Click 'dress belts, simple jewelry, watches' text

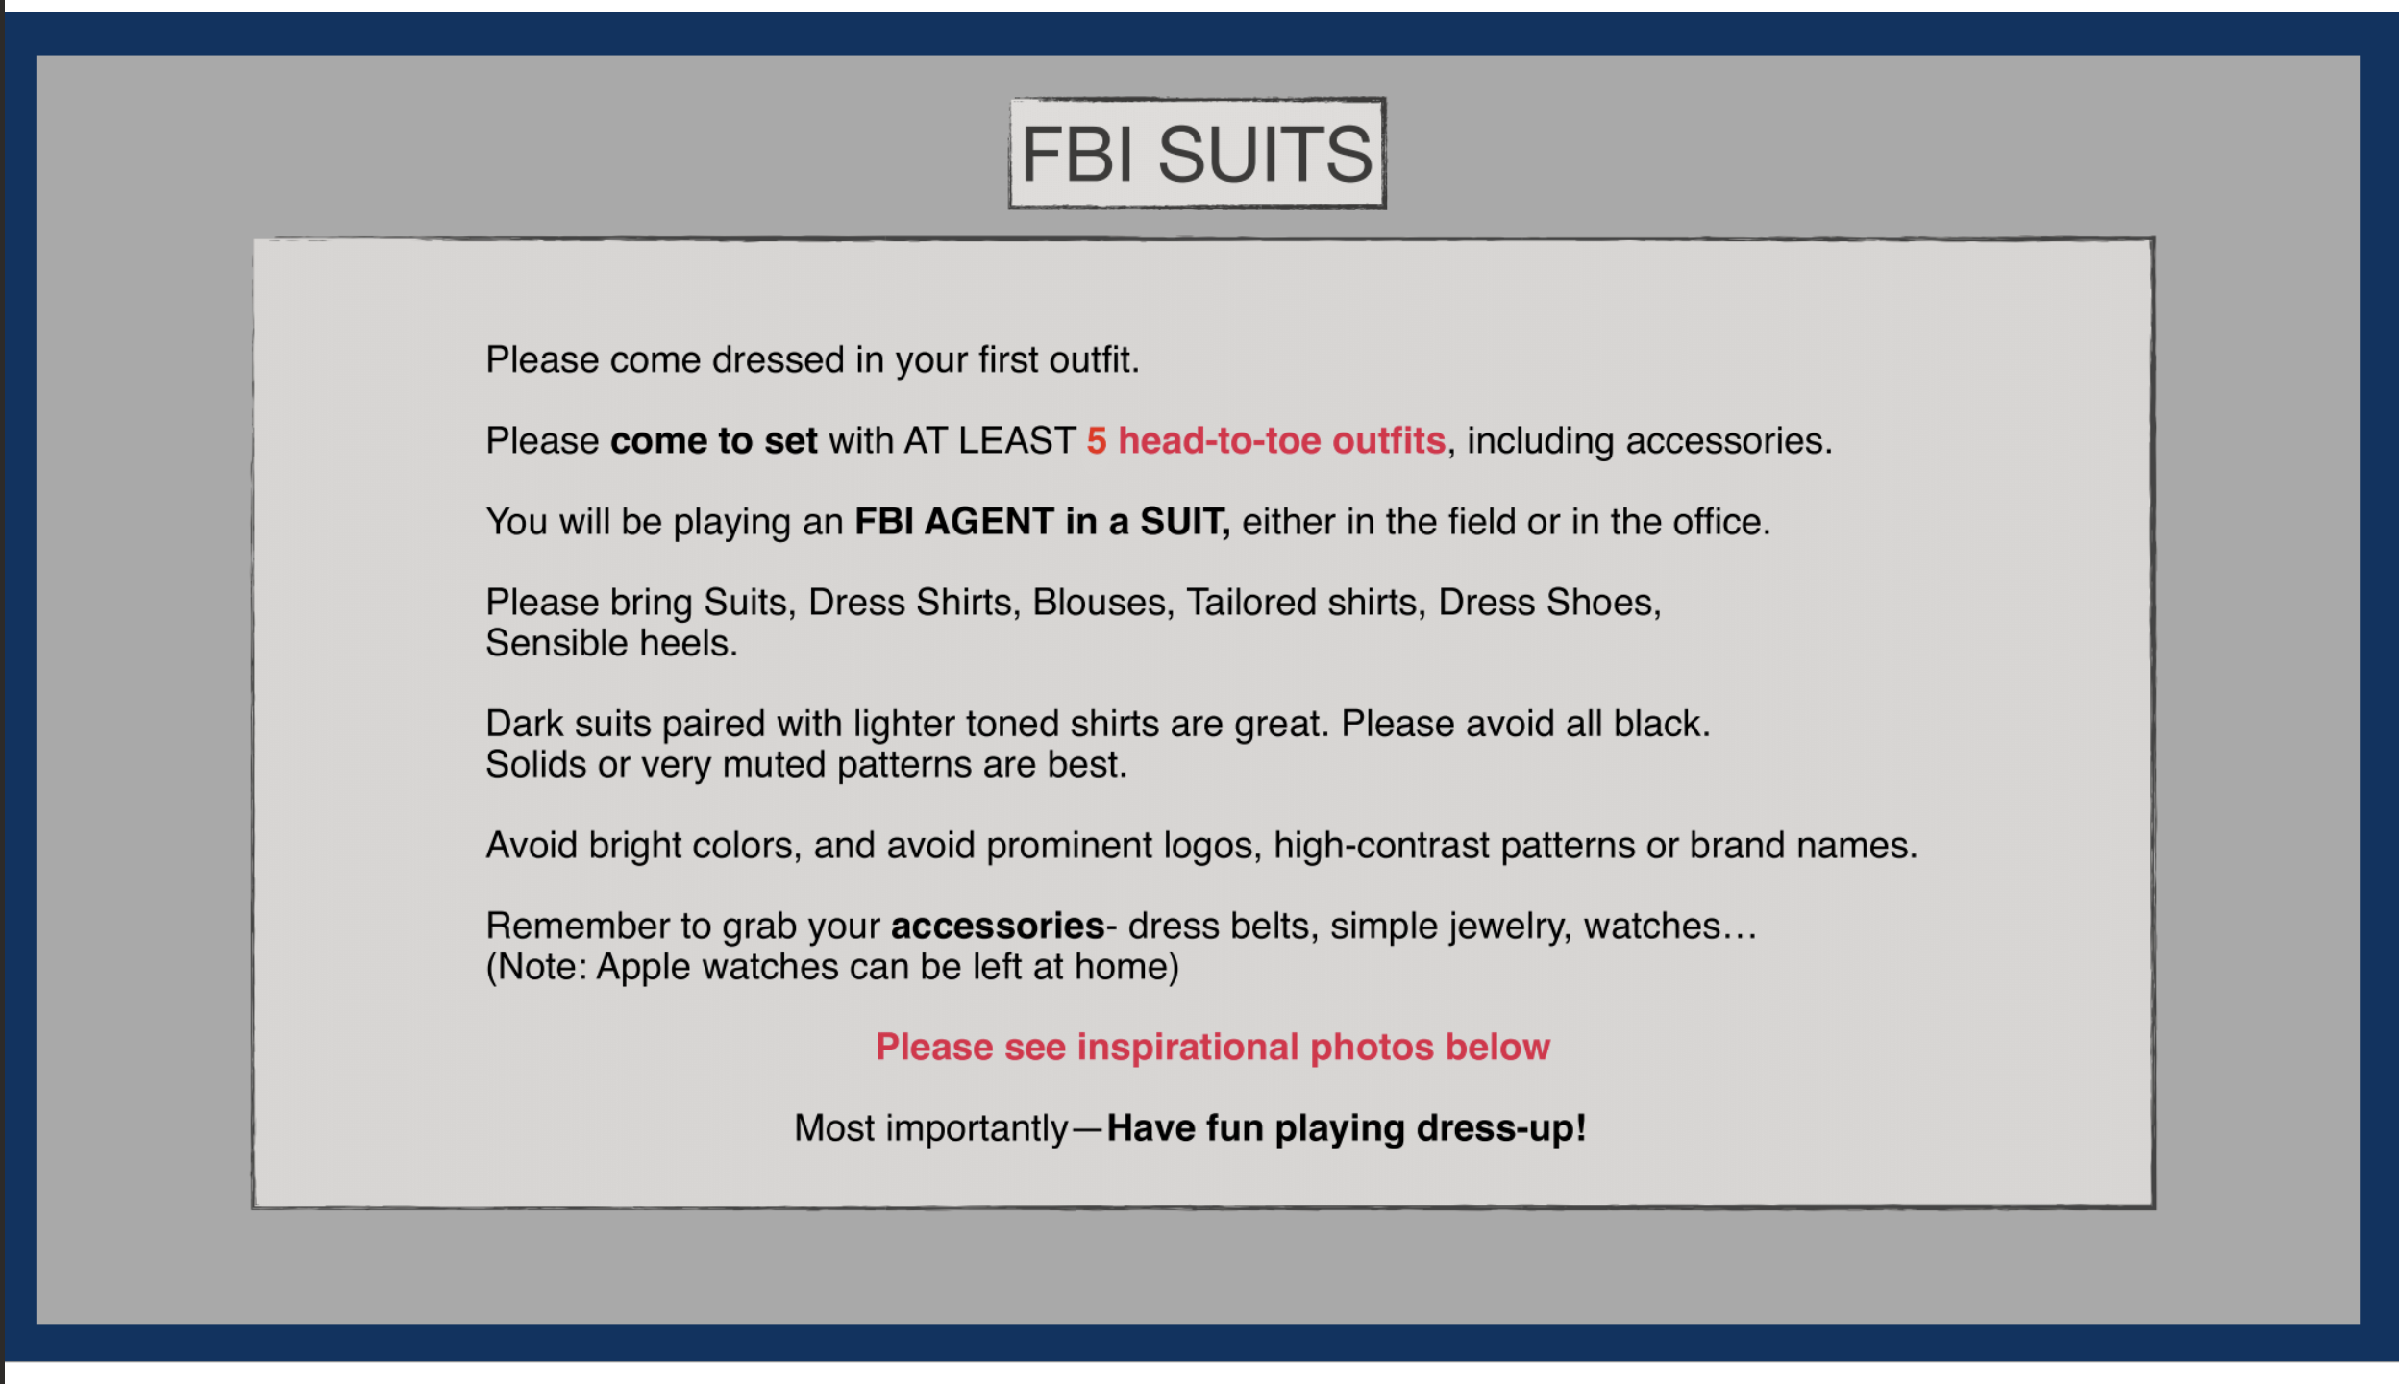click(1442, 926)
